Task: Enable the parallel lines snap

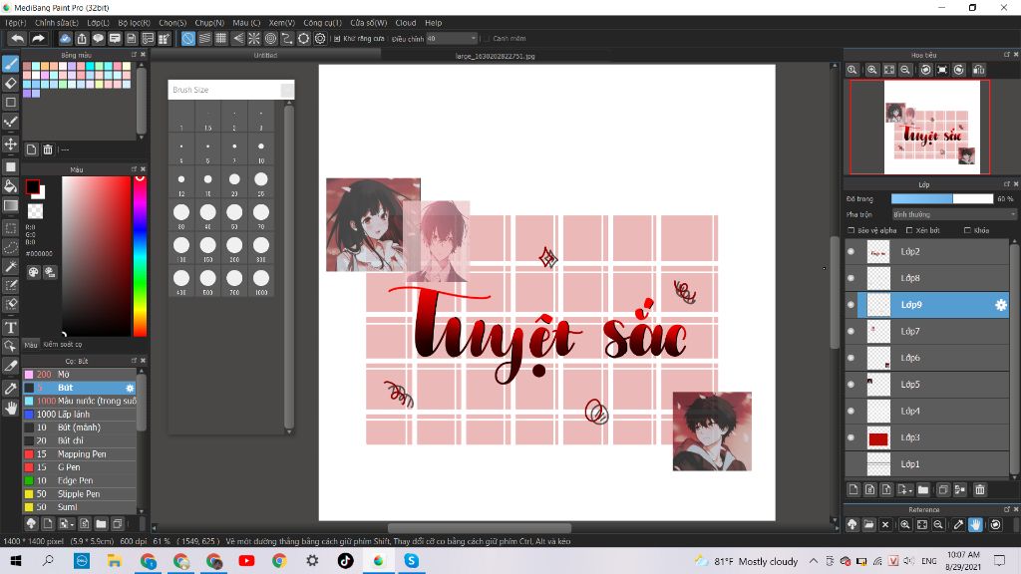Action: tap(205, 39)
